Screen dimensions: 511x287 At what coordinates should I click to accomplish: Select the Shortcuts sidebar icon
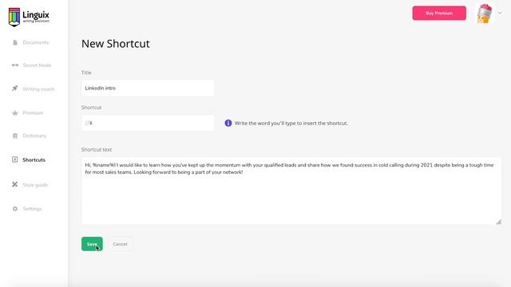coord(15,159)
